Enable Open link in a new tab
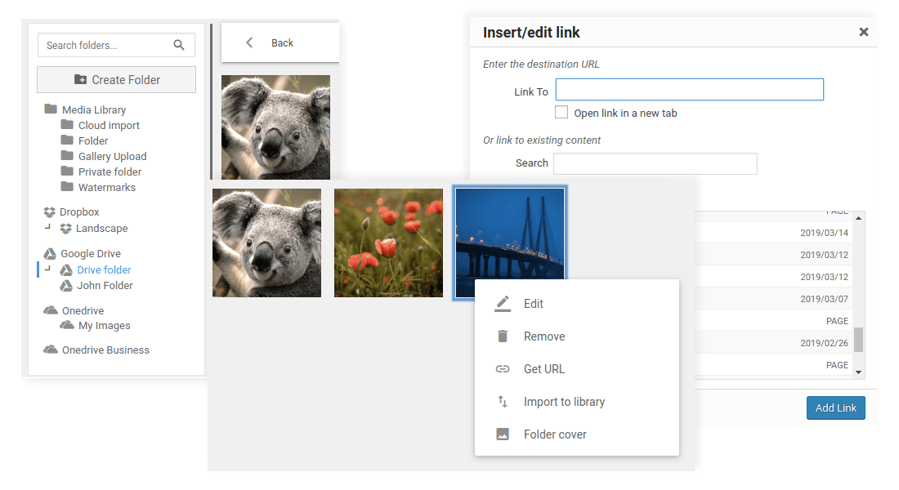Viewport: 899px width, 490px height. (x=561, y=113)
